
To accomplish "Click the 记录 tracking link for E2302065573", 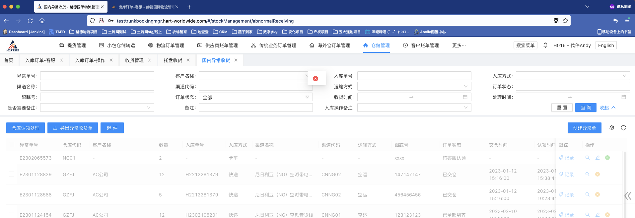I will point(567,158).
